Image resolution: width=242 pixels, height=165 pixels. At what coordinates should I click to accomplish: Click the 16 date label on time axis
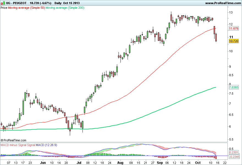(x=218, y=163)
